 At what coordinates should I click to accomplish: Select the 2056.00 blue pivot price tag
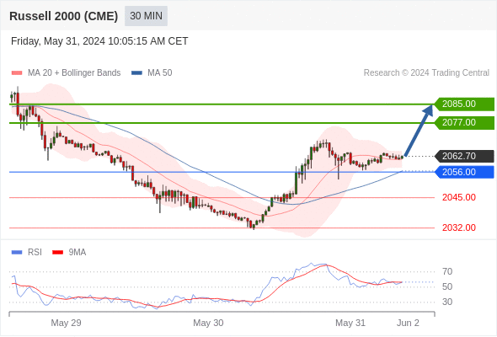point(464,172)
